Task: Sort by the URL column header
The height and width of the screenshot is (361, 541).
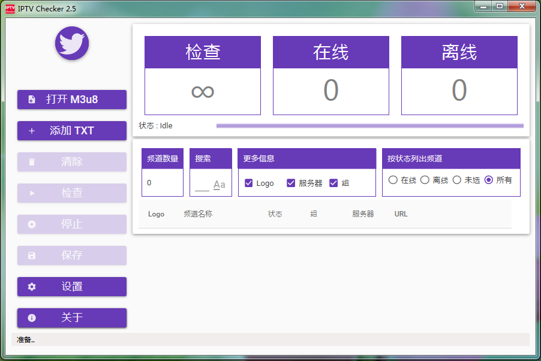Action: (401, 214)
